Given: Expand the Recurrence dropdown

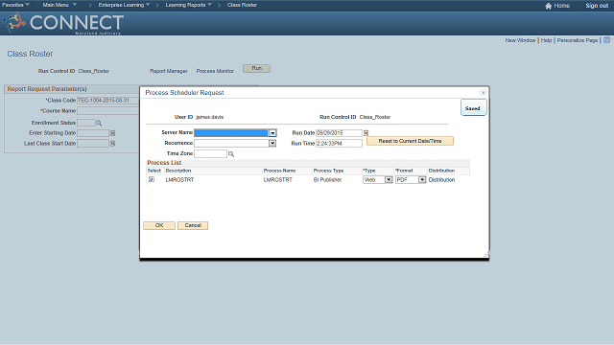Looking at the screenshot, I should click(272, 144).
